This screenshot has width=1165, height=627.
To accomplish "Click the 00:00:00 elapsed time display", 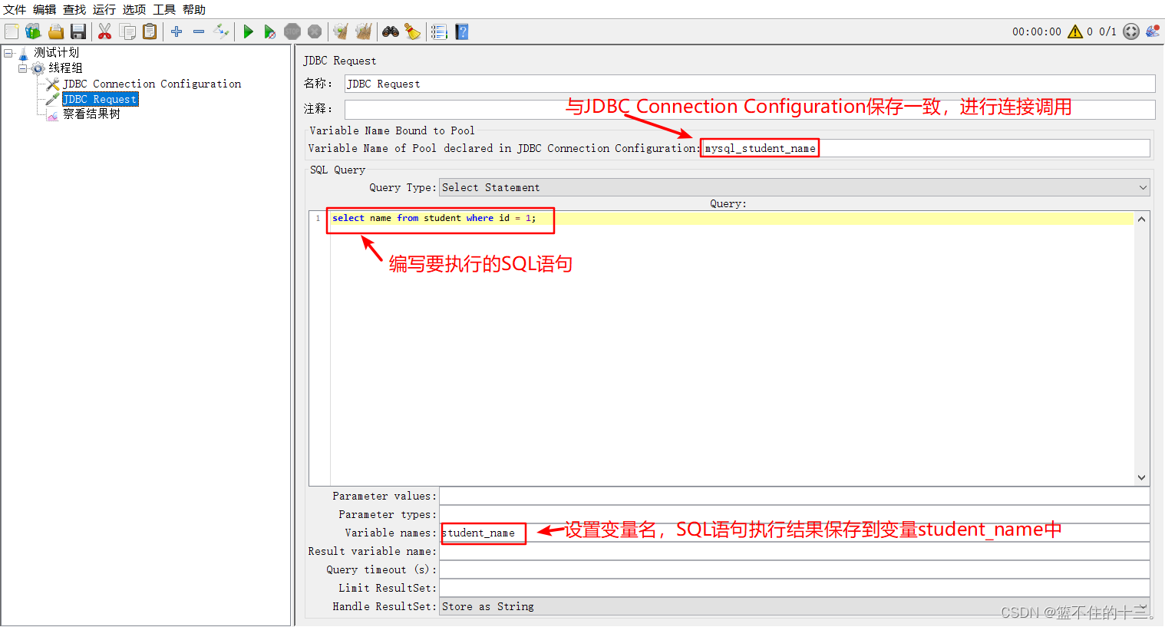I will click(x=1037, y=31).
